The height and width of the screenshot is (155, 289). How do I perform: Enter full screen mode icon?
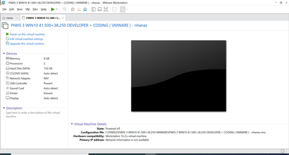[x=106, y=9]
